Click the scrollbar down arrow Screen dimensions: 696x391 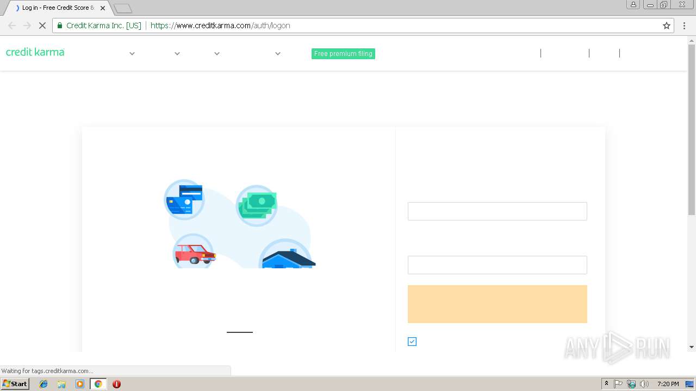point(692,347)
